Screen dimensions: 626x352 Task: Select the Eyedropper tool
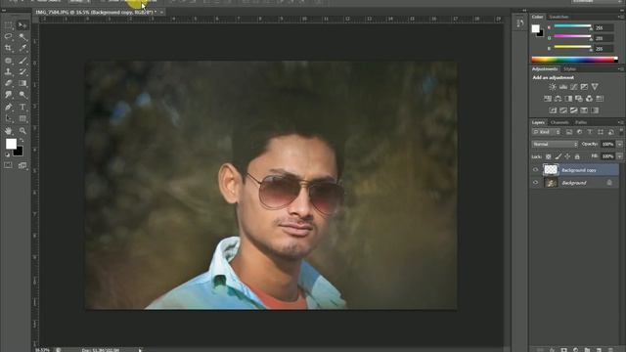coord(22,48)
